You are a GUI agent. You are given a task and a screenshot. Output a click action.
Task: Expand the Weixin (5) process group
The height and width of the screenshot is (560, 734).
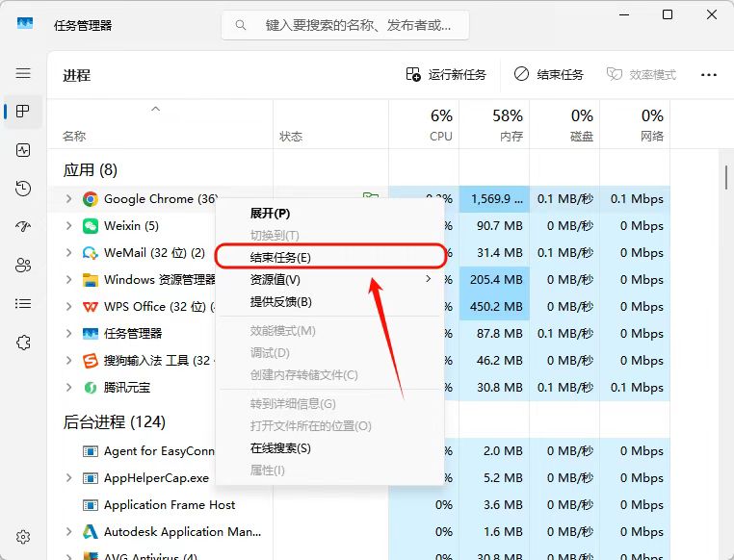pyautogui.click(x=68, y=226)
